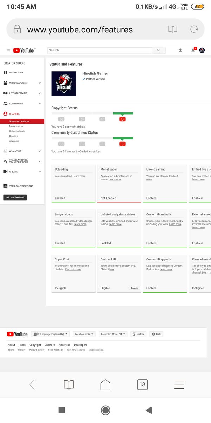
Task: Click the search magnifier button
Action: pos(159,50)
